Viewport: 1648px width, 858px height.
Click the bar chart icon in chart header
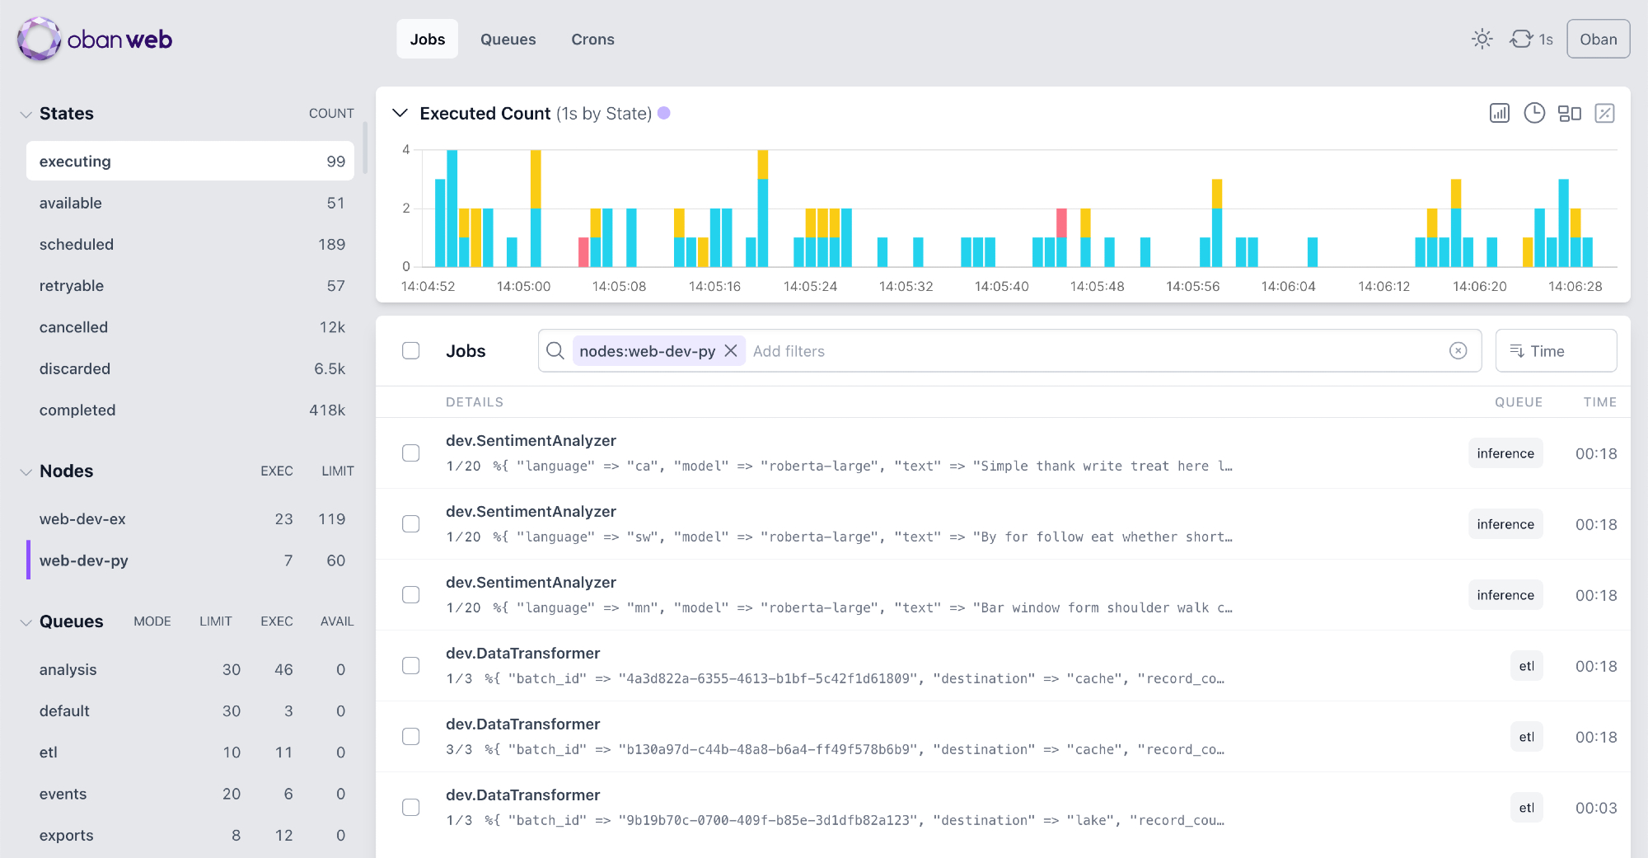[1499, 114]
